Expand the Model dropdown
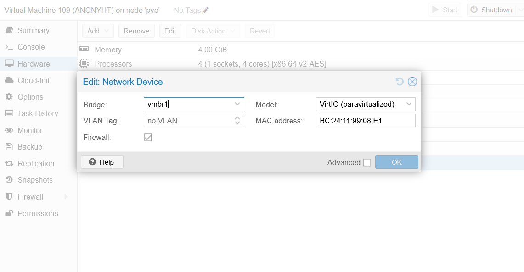This screenshot has height=272, width=524. coord(409,104)
